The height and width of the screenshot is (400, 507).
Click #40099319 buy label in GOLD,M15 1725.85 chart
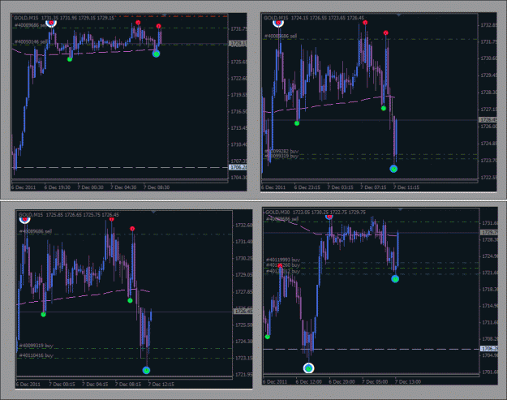36,346
